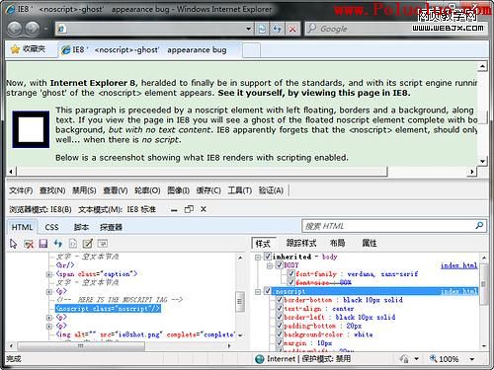Activate the select element by click arrow tool
Image resolution: width=494 pixels, height=370 pixels.
tap(13, 244)
